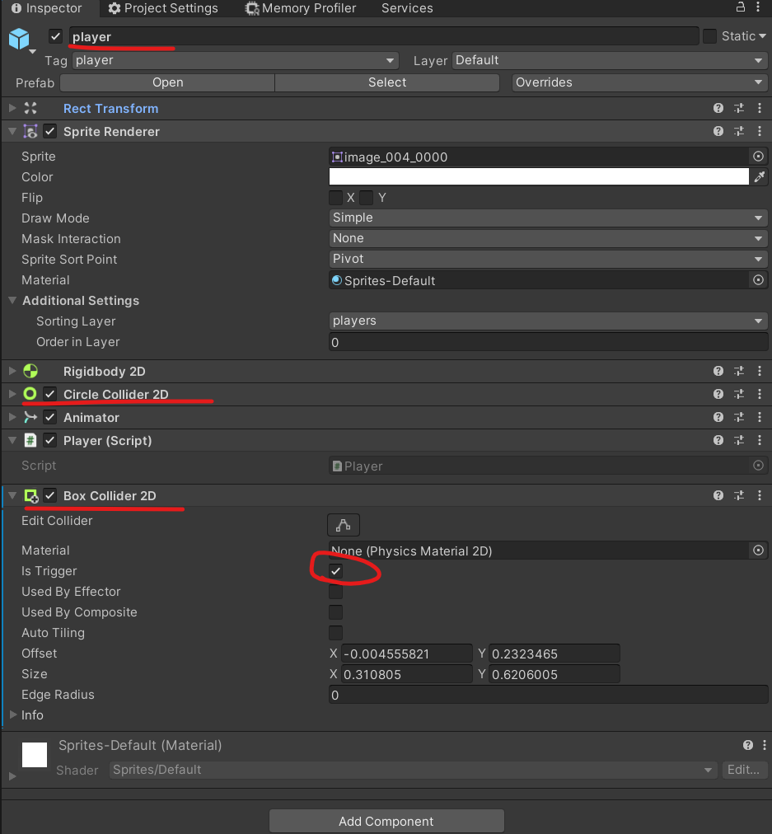Open the Layer dropdown
The image size is (772, 834).
[610, 60]
